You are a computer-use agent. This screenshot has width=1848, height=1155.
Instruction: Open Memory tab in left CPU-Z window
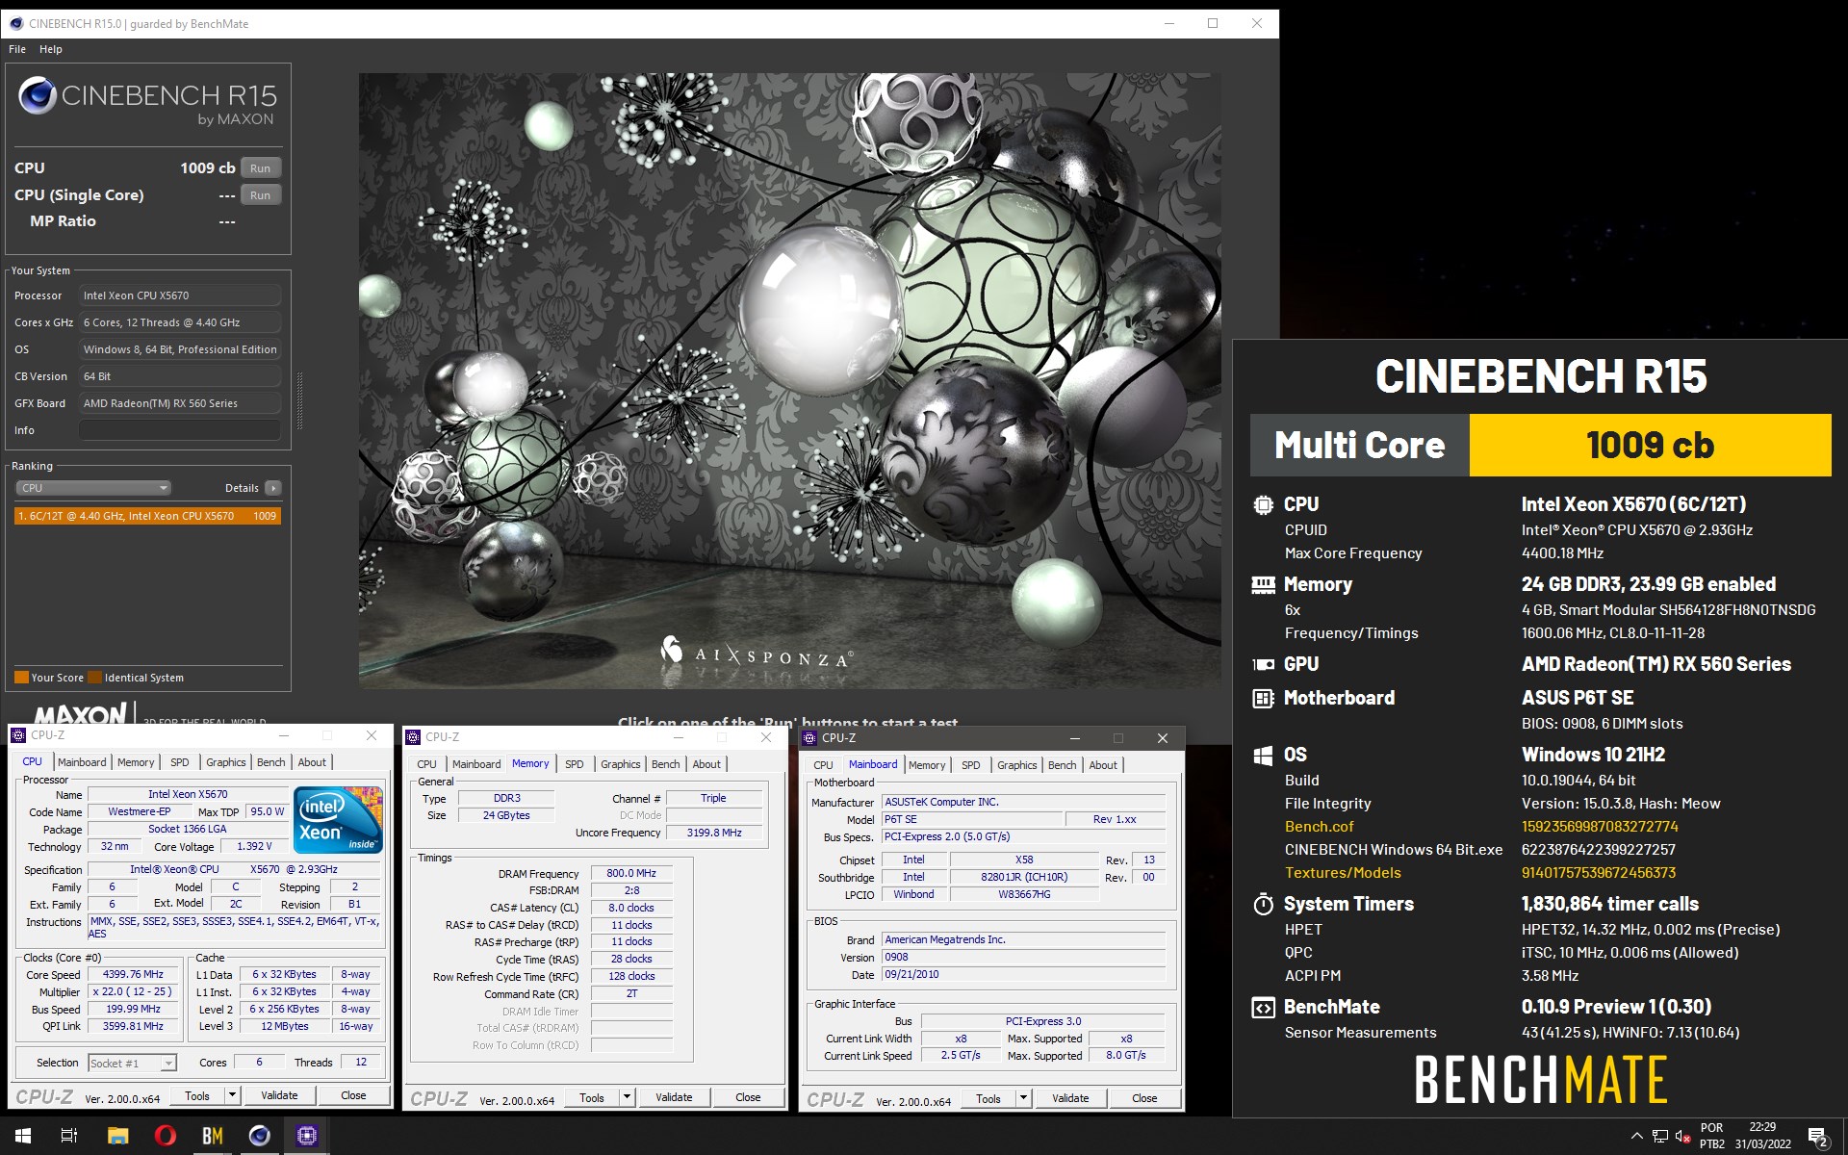136,762
